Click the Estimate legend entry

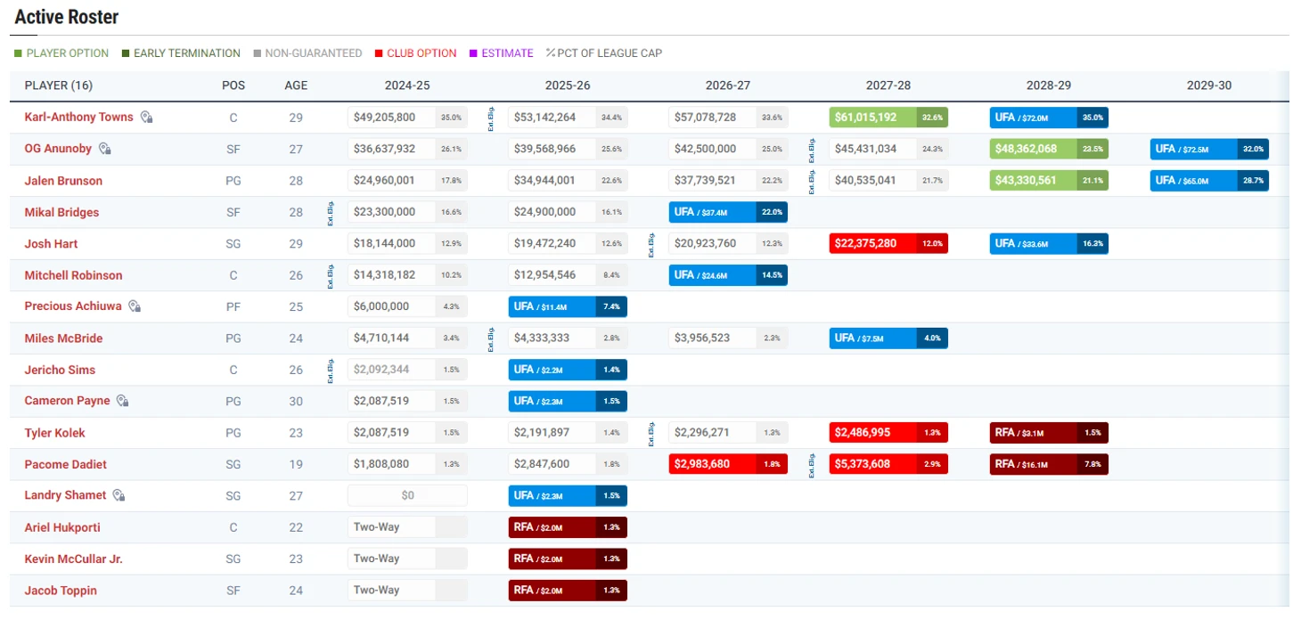pyautogui.click(x=502, y=53)
